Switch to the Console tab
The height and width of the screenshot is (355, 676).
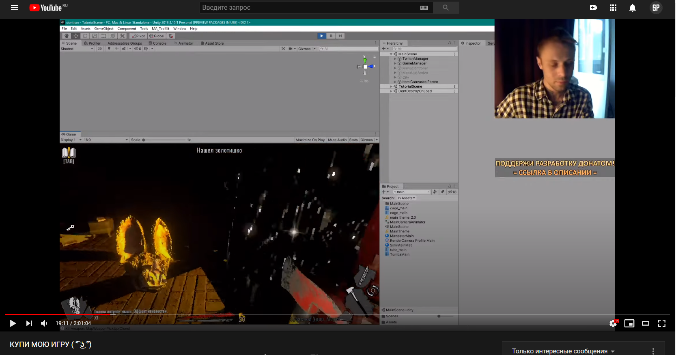click(157, 43)
